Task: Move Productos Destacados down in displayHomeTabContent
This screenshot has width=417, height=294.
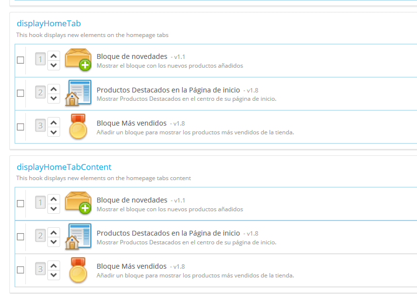Action: (x=54, y=242)
